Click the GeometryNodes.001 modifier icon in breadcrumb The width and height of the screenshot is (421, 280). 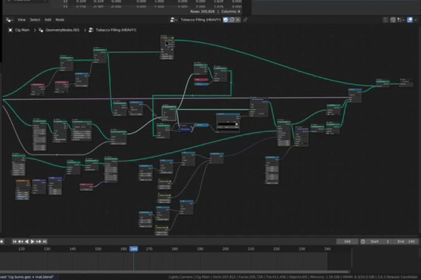(41, 30)
